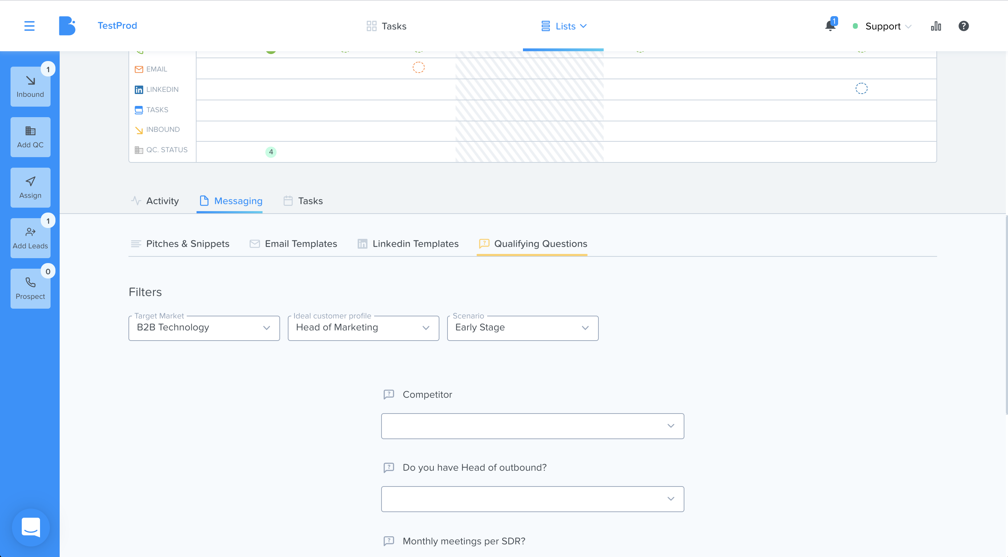Open the bar chart analytics icon
The width and height of the screenshot is (1008, 557).
(936, 26)
